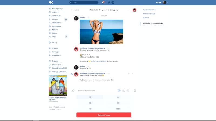Open Документы in the sidebar
The image size is (216, 121).
pyautogui.click(x=56, y=55)
